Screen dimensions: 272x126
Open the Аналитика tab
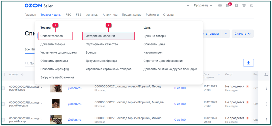tap(110, 15)
